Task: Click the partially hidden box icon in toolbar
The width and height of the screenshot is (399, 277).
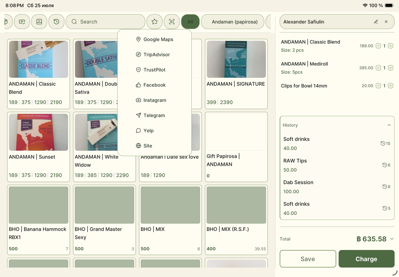Action: pyautogui.click(x=7, y=22)
